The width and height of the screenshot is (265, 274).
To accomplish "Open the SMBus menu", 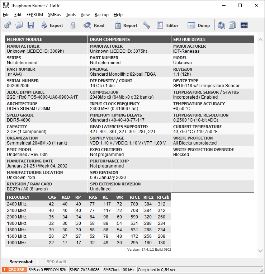I will tap(55, 15).
